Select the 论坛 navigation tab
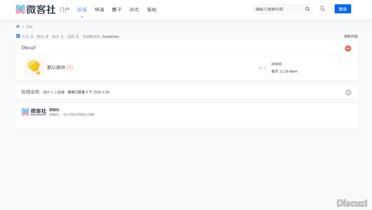Viewport: 372px width, 210px height. 82,10
